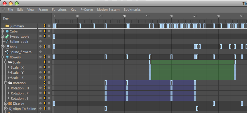
Task: Open the Functions menu
Action: pyautogui.click(x=59, y=10)
